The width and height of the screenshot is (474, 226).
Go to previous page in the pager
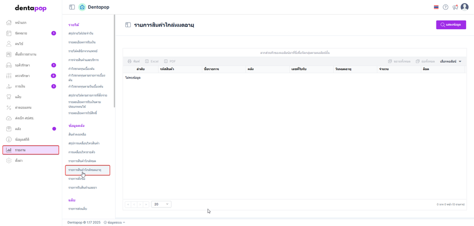pos(134,204)
